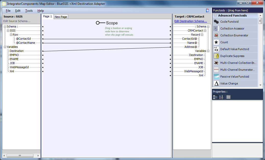Click the New Page tab
The image size is (265, 160).
(x=61, y=17)
